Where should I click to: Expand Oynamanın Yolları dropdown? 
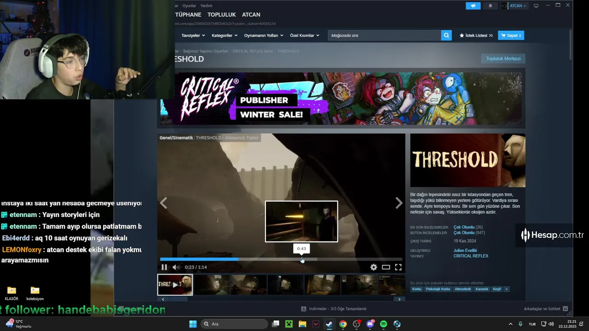264,35
